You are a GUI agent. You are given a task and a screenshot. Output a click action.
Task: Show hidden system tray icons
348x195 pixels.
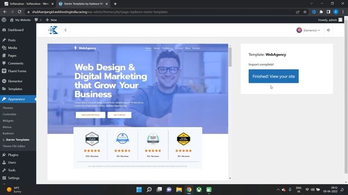coord(278,190)
